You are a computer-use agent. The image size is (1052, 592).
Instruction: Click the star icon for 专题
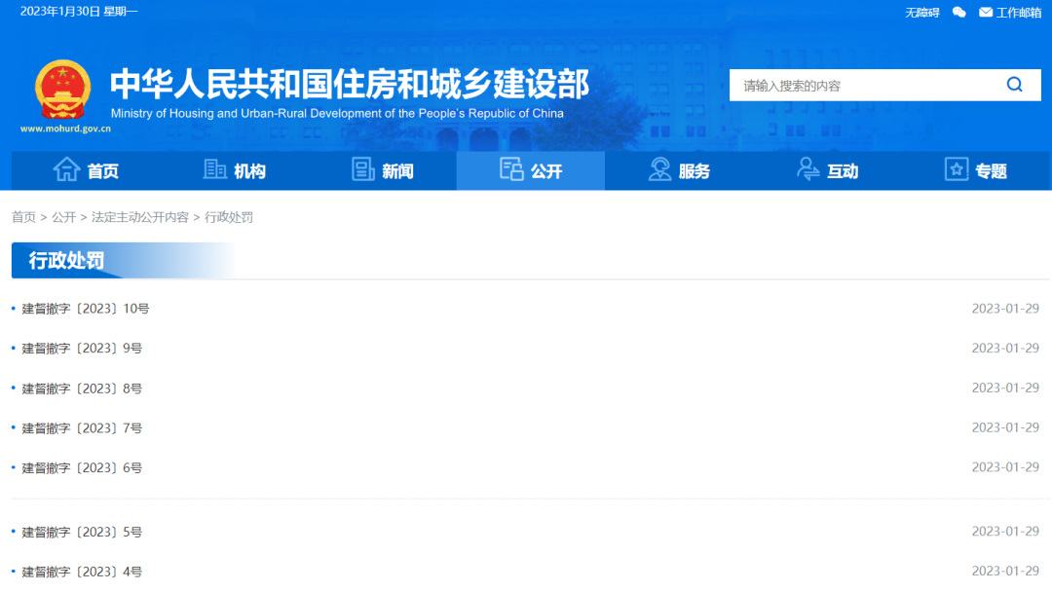pyautogui.click(x=957, y=170)
